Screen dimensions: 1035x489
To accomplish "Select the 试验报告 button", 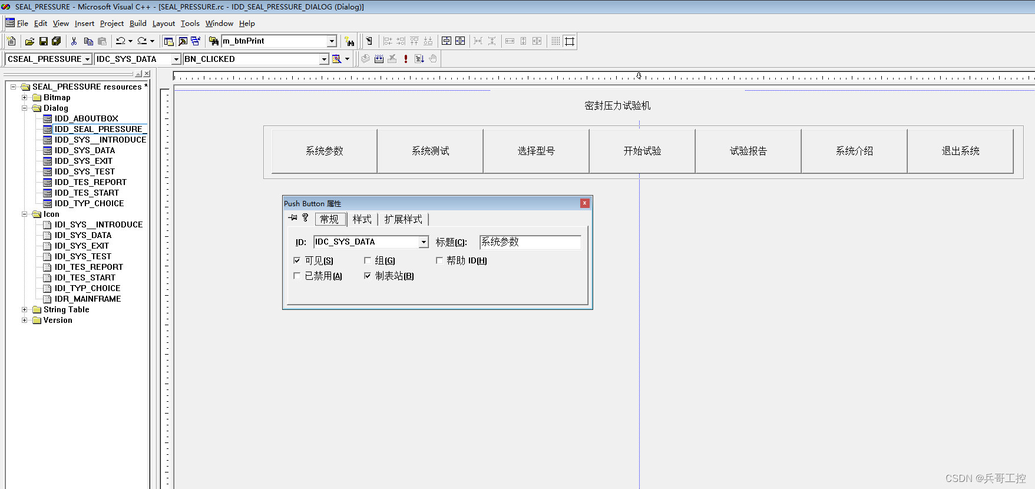I will tap(749, 151).
